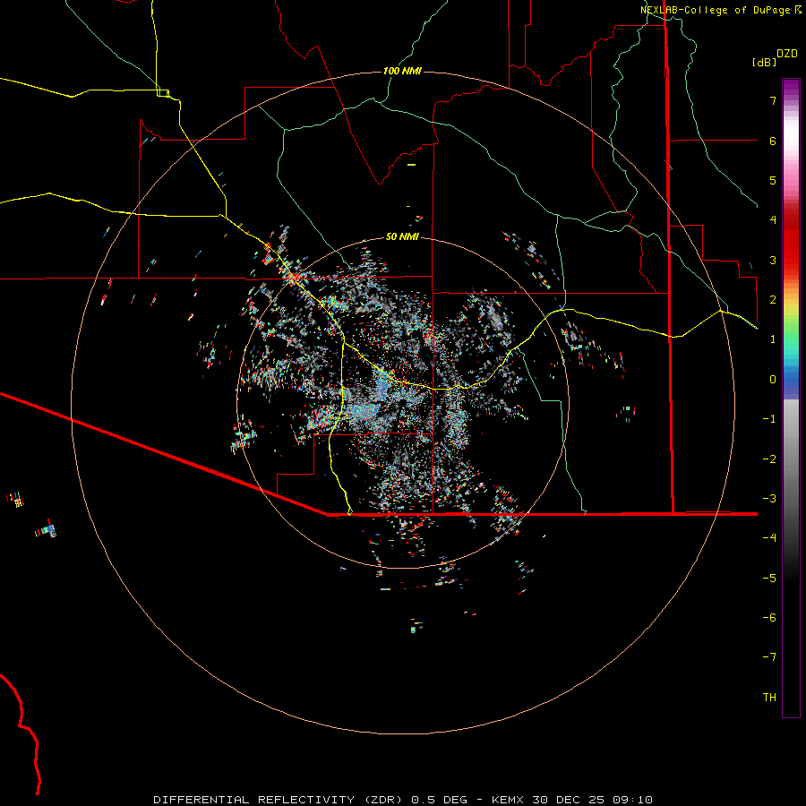
Task: Click the DZD product label above color bar
Action: click(x=786, y=54)
